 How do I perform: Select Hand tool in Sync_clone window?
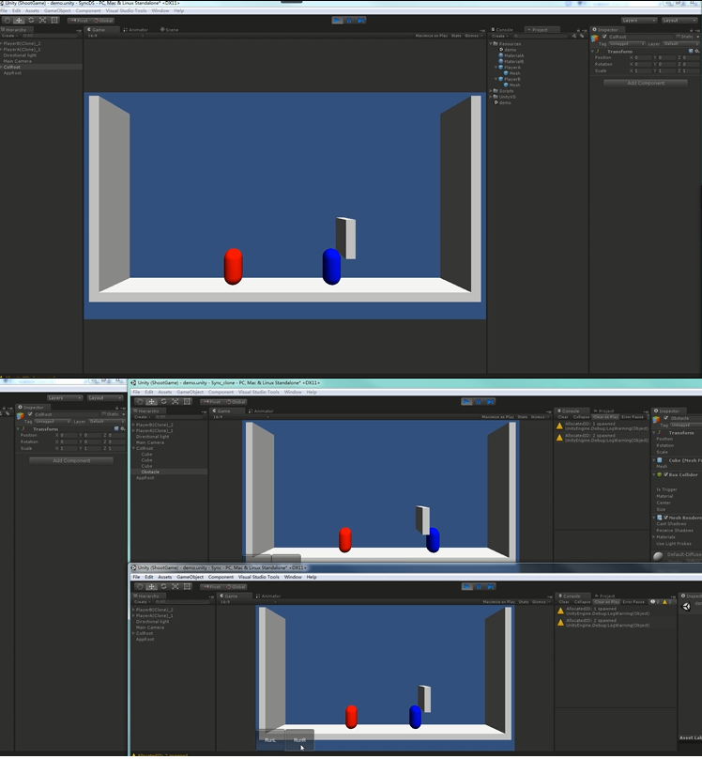(x=140, y=402)
